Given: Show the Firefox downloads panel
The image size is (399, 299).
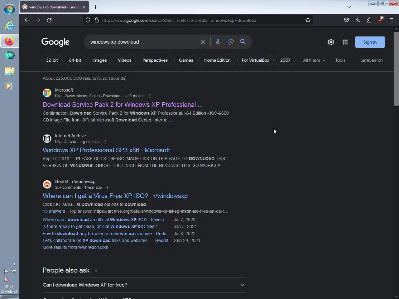Looking at the screenshot, I should point(358,20).
